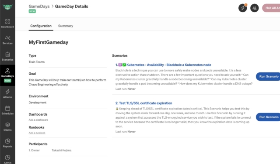Image resolution: width=280 pixels, height=164 pixels.
Task: Open the Admin sidebar icon
Action: (7, 157)
